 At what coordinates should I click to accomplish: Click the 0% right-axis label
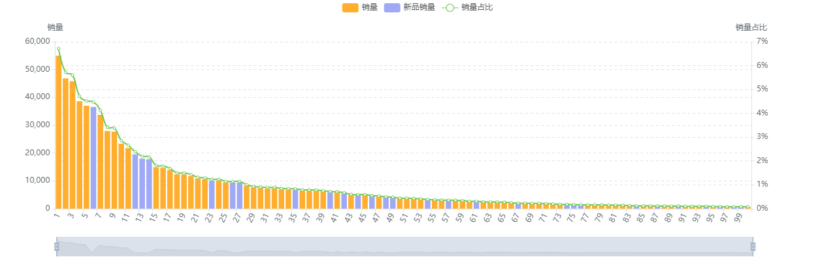click(762, 208)
